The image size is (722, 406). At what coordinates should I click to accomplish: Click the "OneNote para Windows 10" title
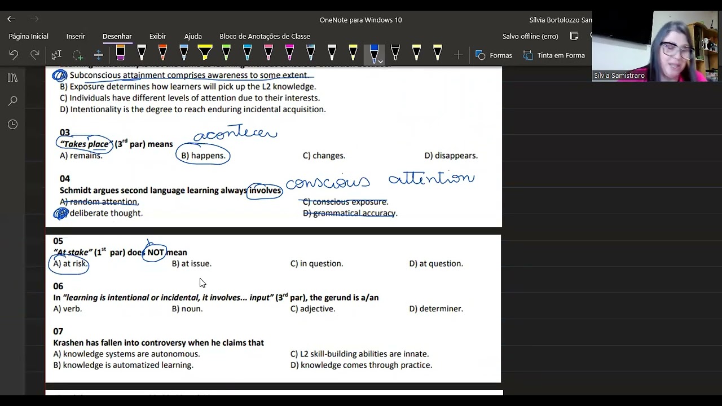tap(360, 20)
